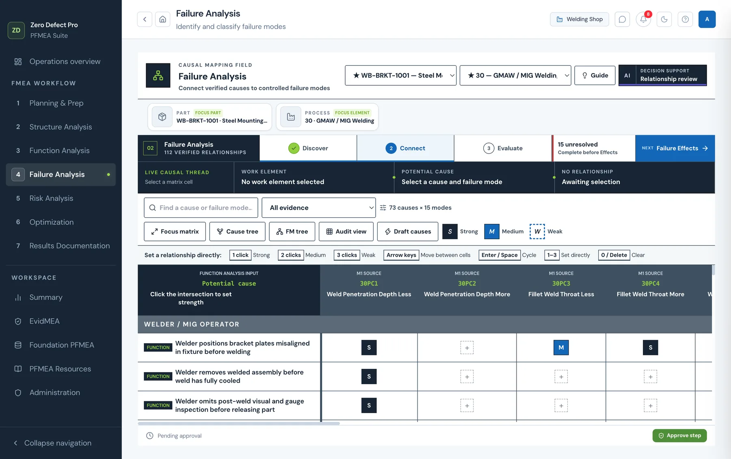Click the 30PC2 Weld Penetration Depth More header
The width and height of the screenshot is (731, 459).
(x=467, y=290)
